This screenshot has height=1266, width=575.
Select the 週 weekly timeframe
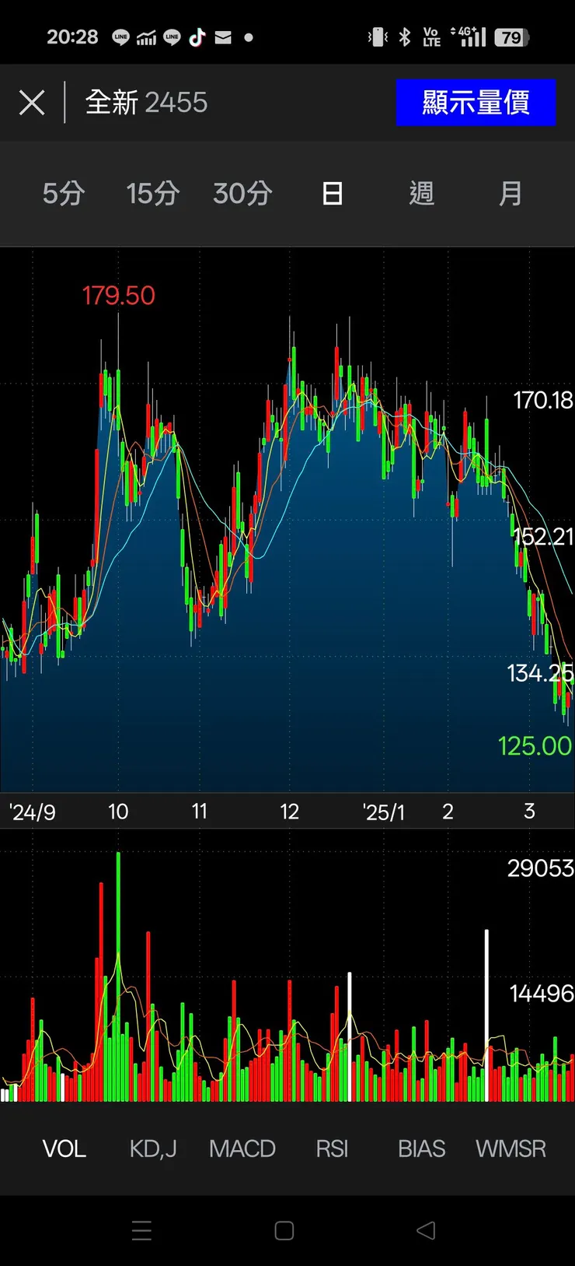tap(421, 193)
